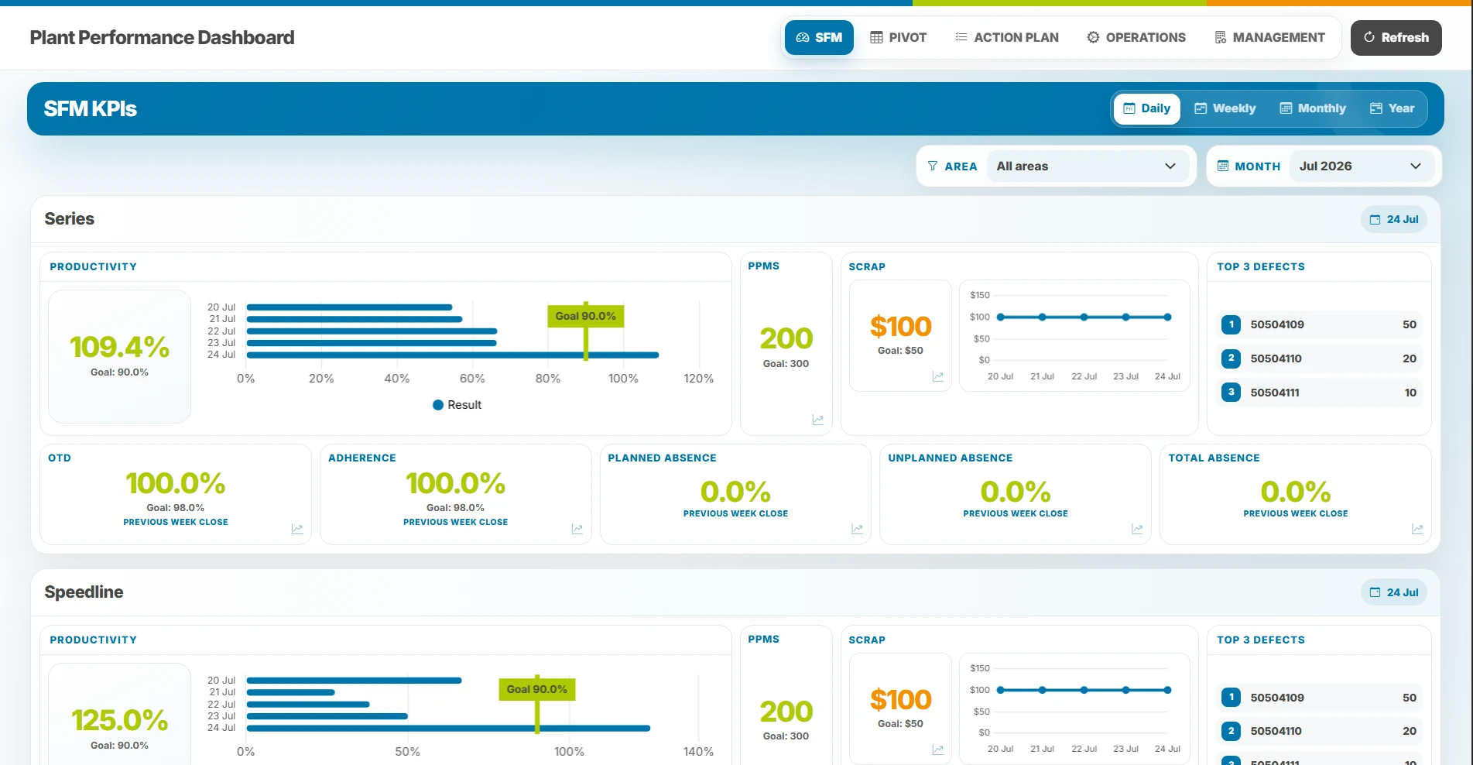The height and width of the screenshot is (765, 1473).
Task: Open the Jul 2026 month dropdown
Action: (1361, 166)
